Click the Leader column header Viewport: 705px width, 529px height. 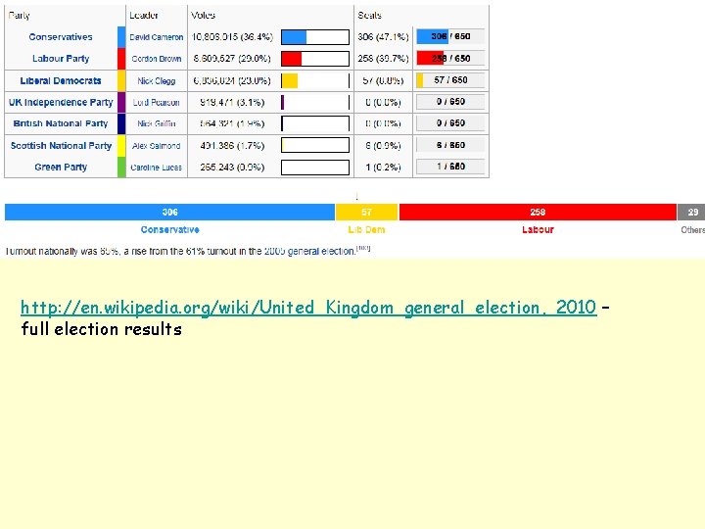tap(143, 16)
